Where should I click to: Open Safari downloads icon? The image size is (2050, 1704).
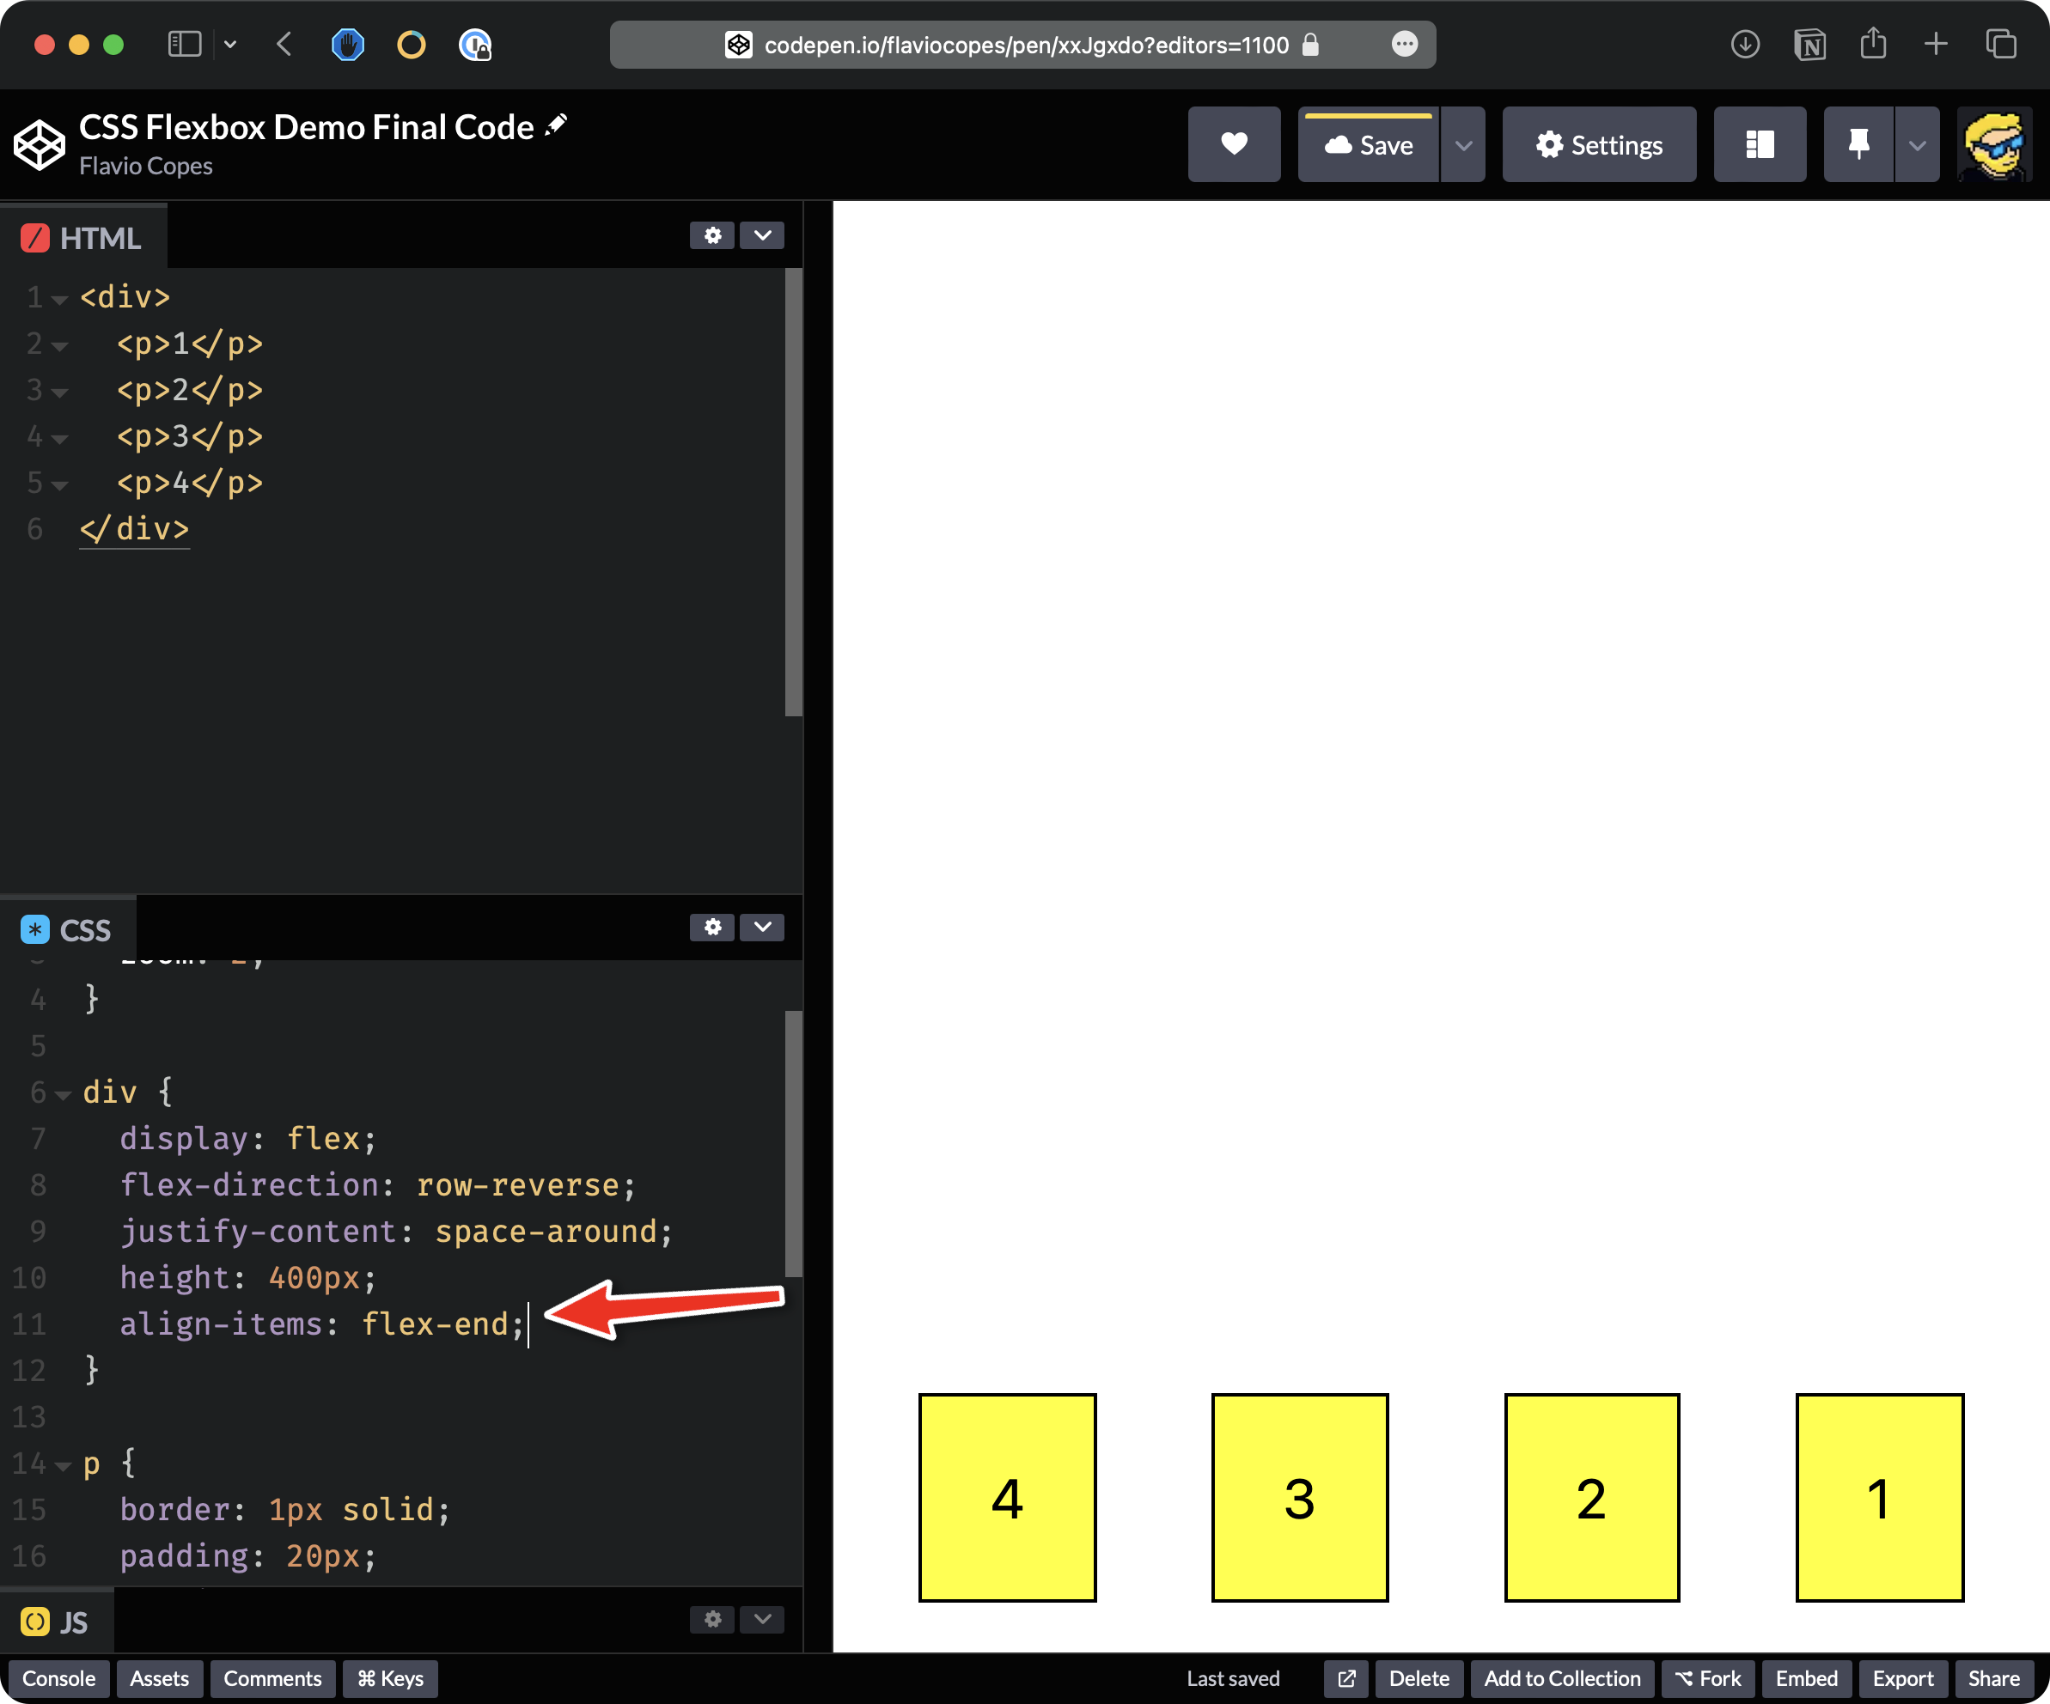[x=1744, y=44]
